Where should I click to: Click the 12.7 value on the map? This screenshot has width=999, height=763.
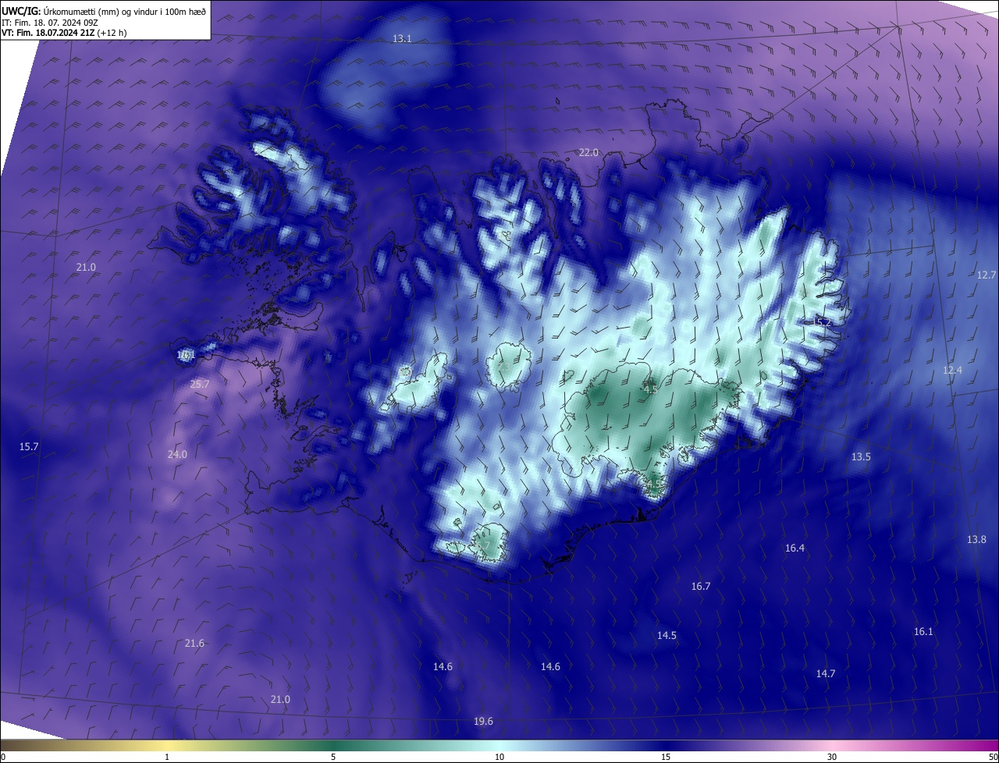[x=987, y=275]
